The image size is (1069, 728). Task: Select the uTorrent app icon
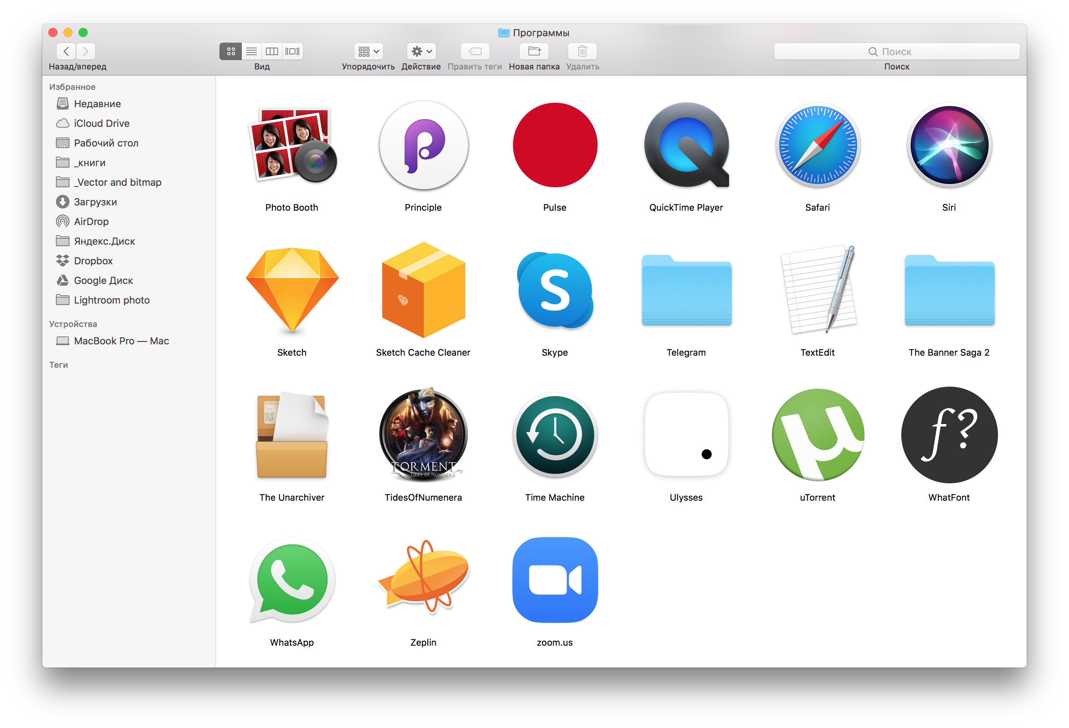tap(817, 435)
